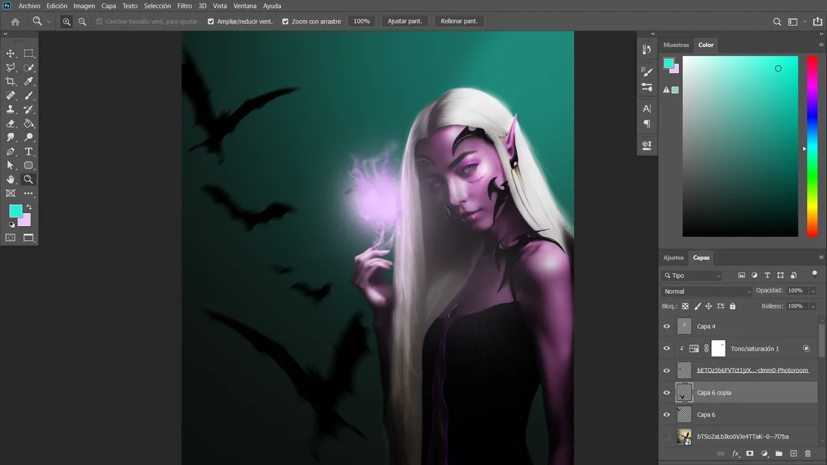Select the Hand tool
Screen dimensions: 827x465
(x=10, y=180)
